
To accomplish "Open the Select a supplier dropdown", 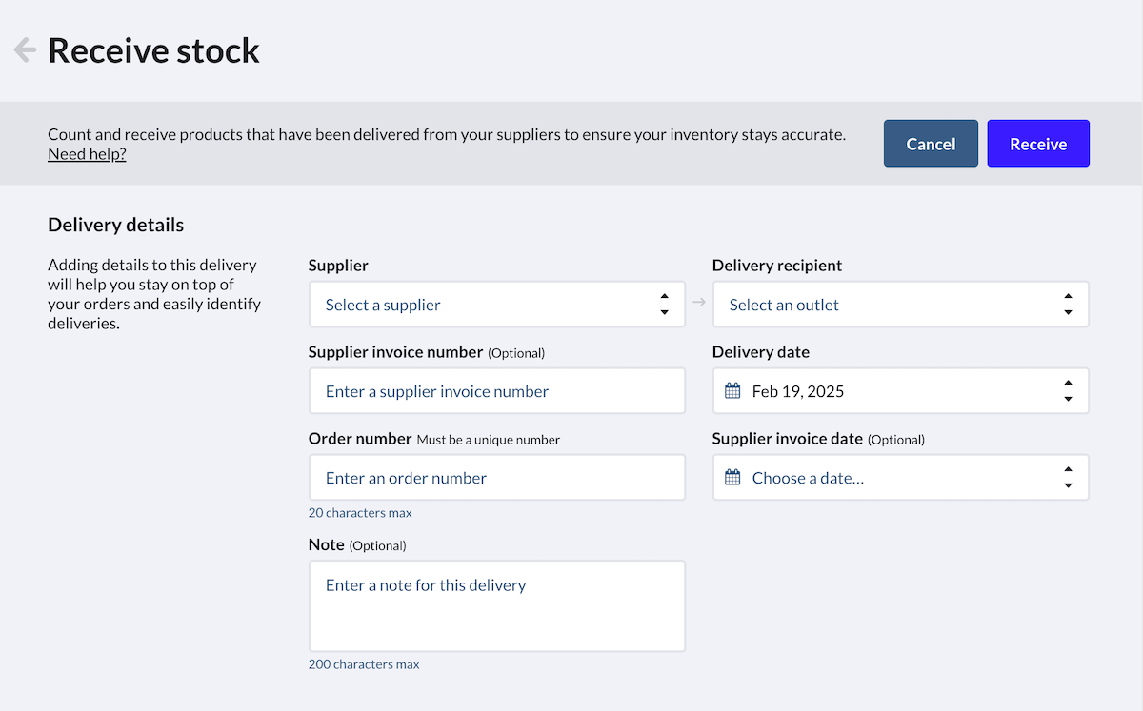I will coord(486,305).
